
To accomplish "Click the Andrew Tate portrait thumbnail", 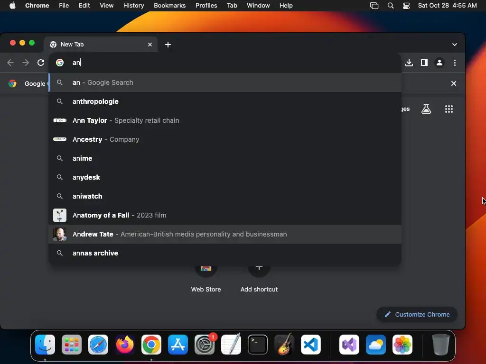I will click(x=60, y=234).
